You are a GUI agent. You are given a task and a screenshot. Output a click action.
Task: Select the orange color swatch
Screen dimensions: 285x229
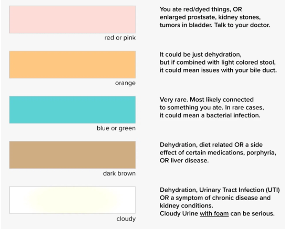coord(72,65)
